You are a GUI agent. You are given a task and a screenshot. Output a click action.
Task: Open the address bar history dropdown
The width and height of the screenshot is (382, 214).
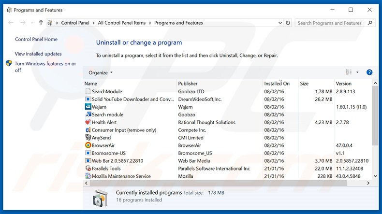click(x=280, y=23)
